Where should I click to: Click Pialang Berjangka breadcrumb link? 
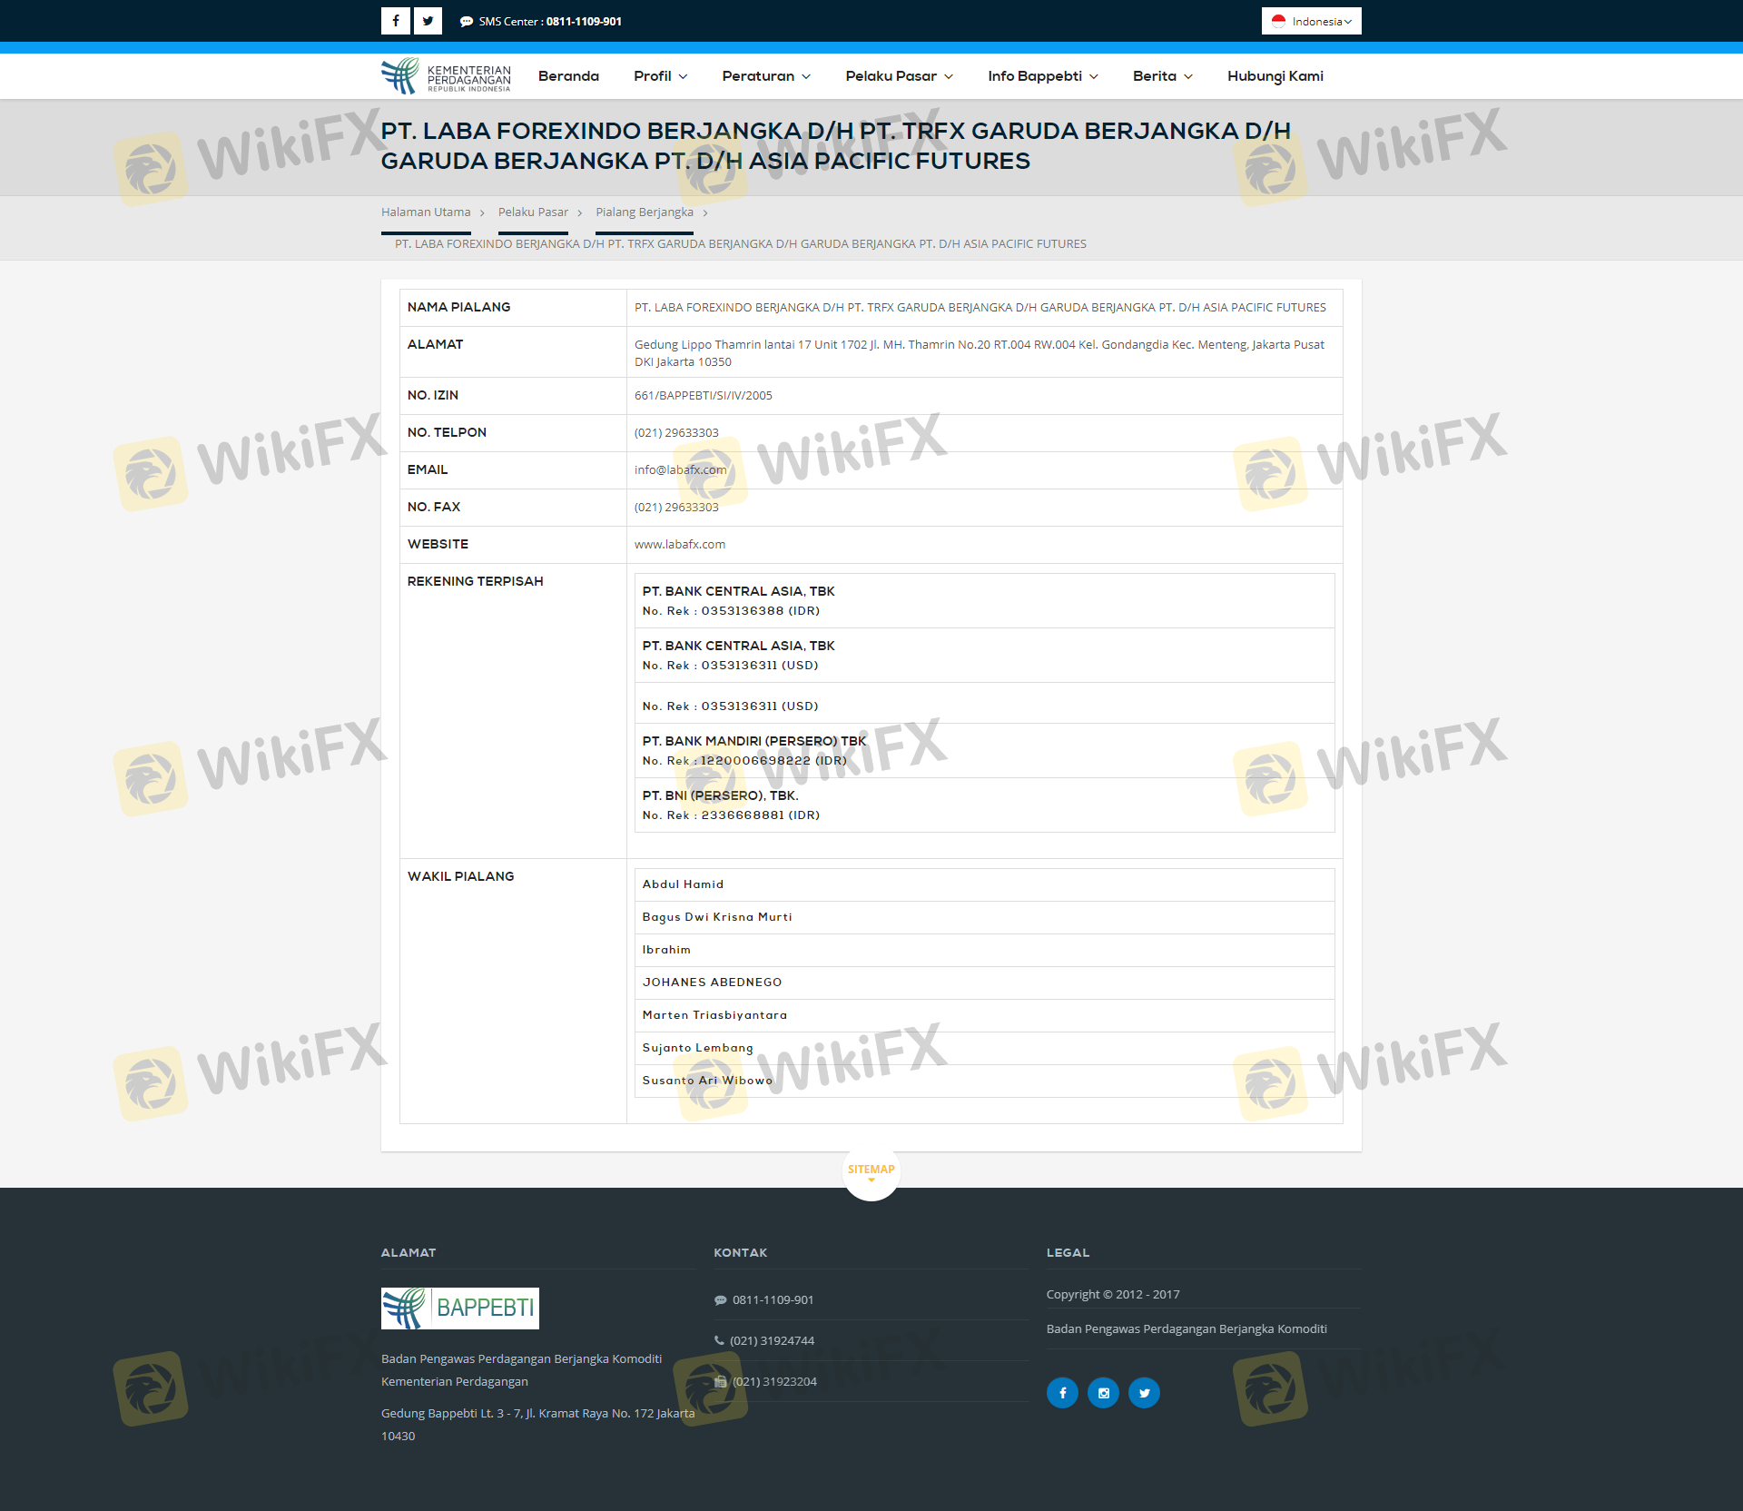click(x=644, y=212)
